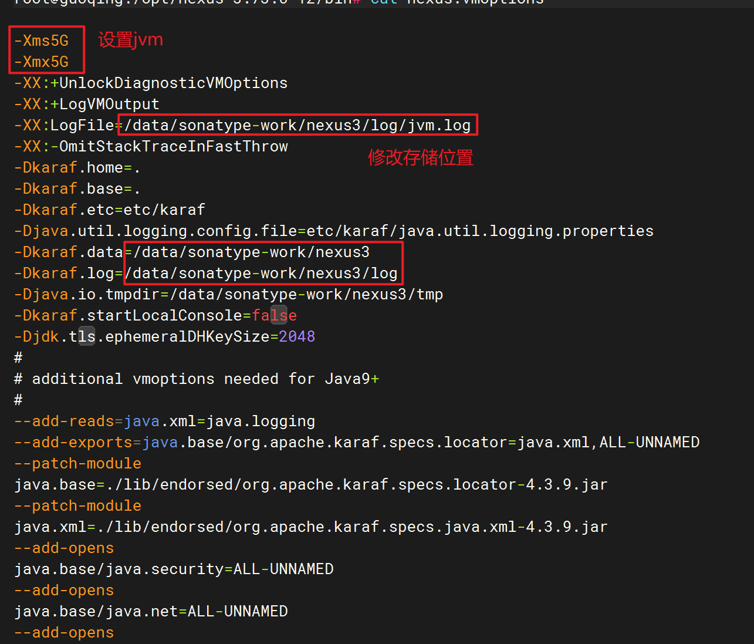
Task: Click the false value of startLocalConsole
Action: tap(275, 315)
